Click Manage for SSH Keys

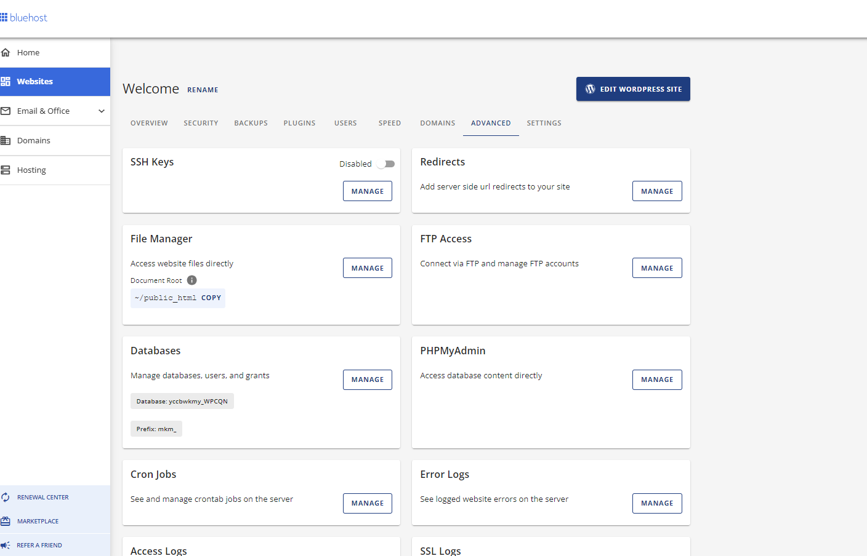click(x=368, y=191)
